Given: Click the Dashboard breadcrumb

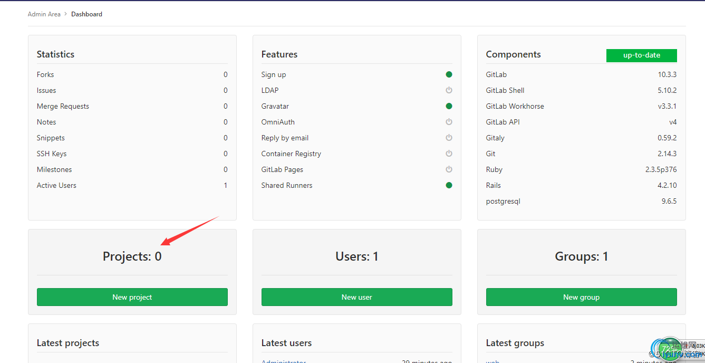Looking at the screenshot, I should pos(87,14).
